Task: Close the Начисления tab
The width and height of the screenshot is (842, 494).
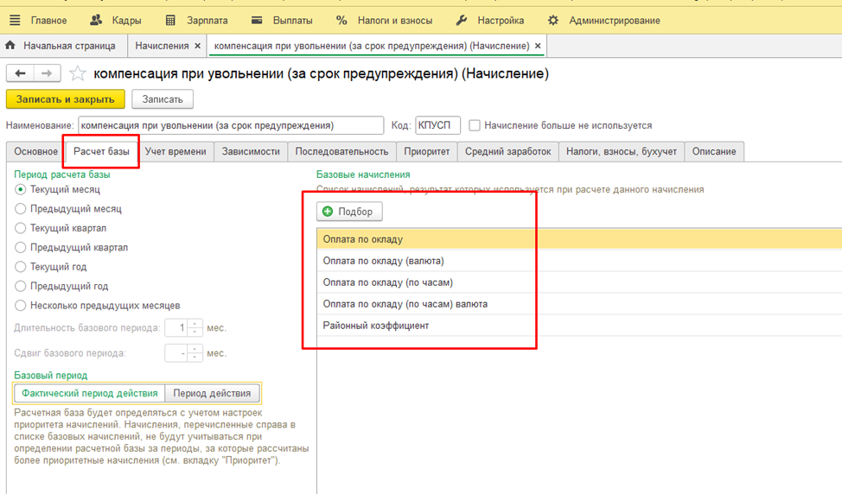Action: [198, 45]
